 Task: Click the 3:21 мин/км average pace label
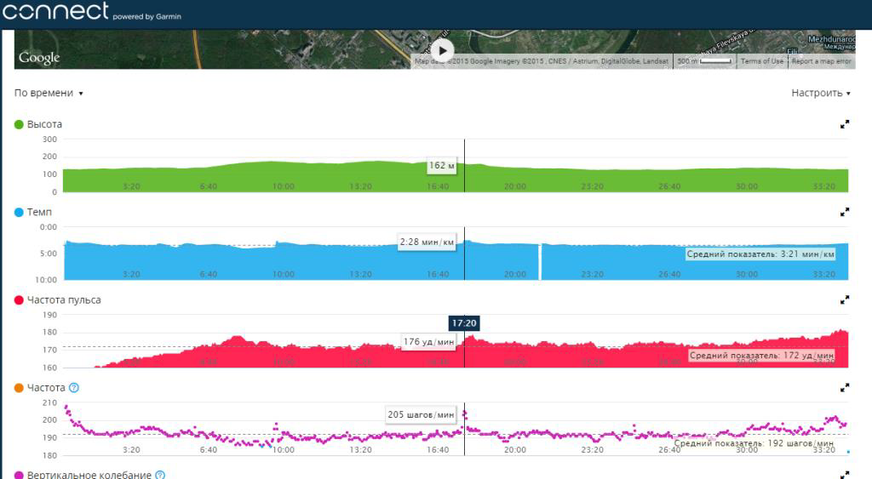click(x=760, y=254)
